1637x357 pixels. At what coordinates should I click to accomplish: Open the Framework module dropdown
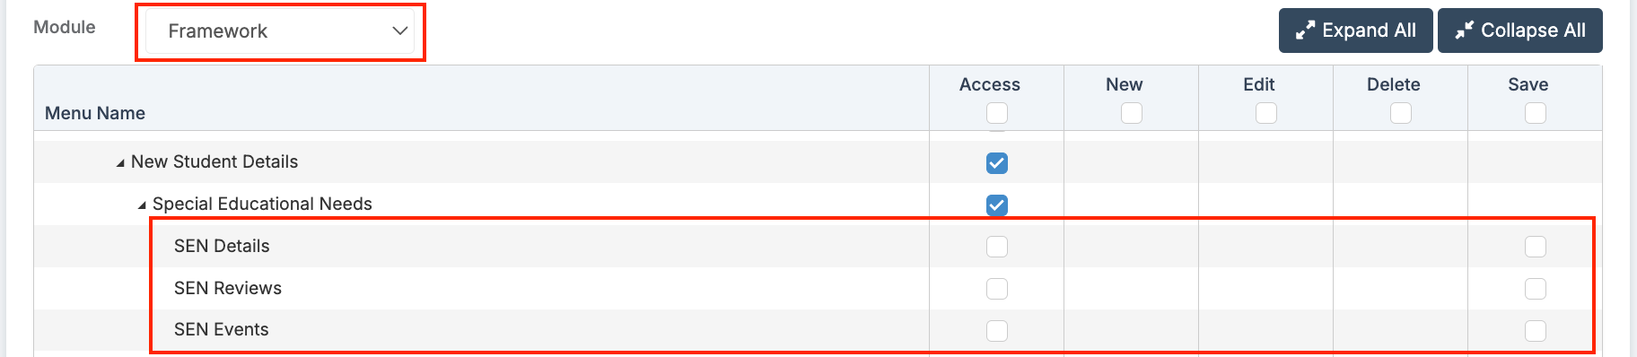[280, 31]
